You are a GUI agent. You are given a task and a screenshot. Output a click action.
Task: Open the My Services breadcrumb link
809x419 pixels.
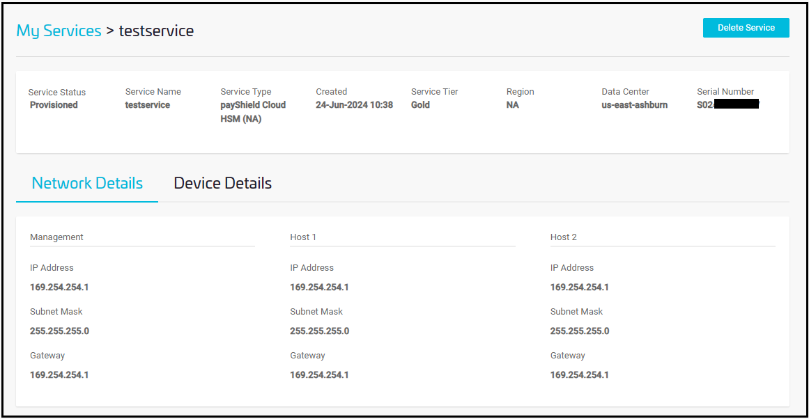tap(59, 31)
